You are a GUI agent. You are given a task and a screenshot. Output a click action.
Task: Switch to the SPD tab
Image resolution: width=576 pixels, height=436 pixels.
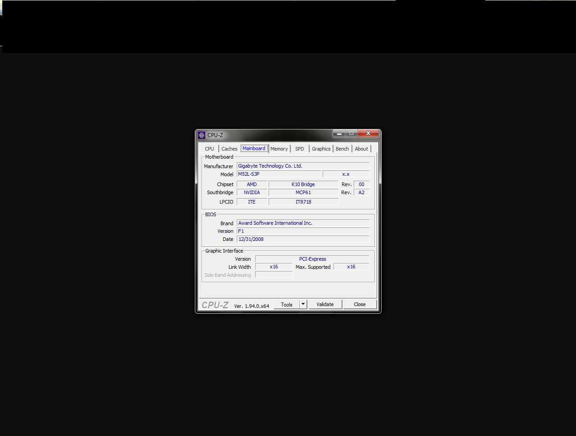click(300, 149)
